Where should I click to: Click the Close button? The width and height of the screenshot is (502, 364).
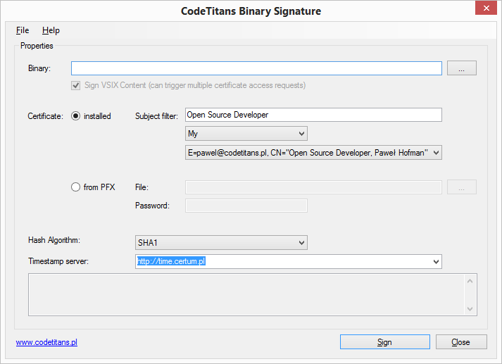click(461, 342)
